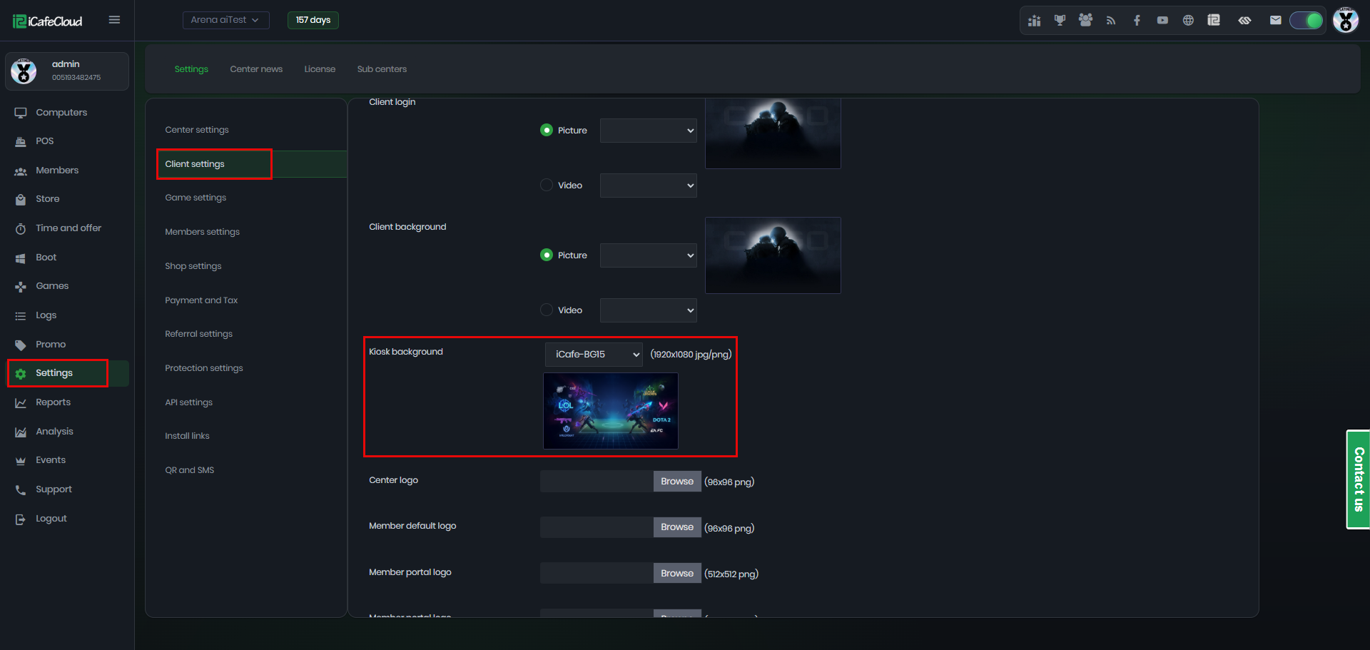
Task: Open the leaderboard ranking icon in the top bar
Action: pyautogui.click(x=1034, y=21)
